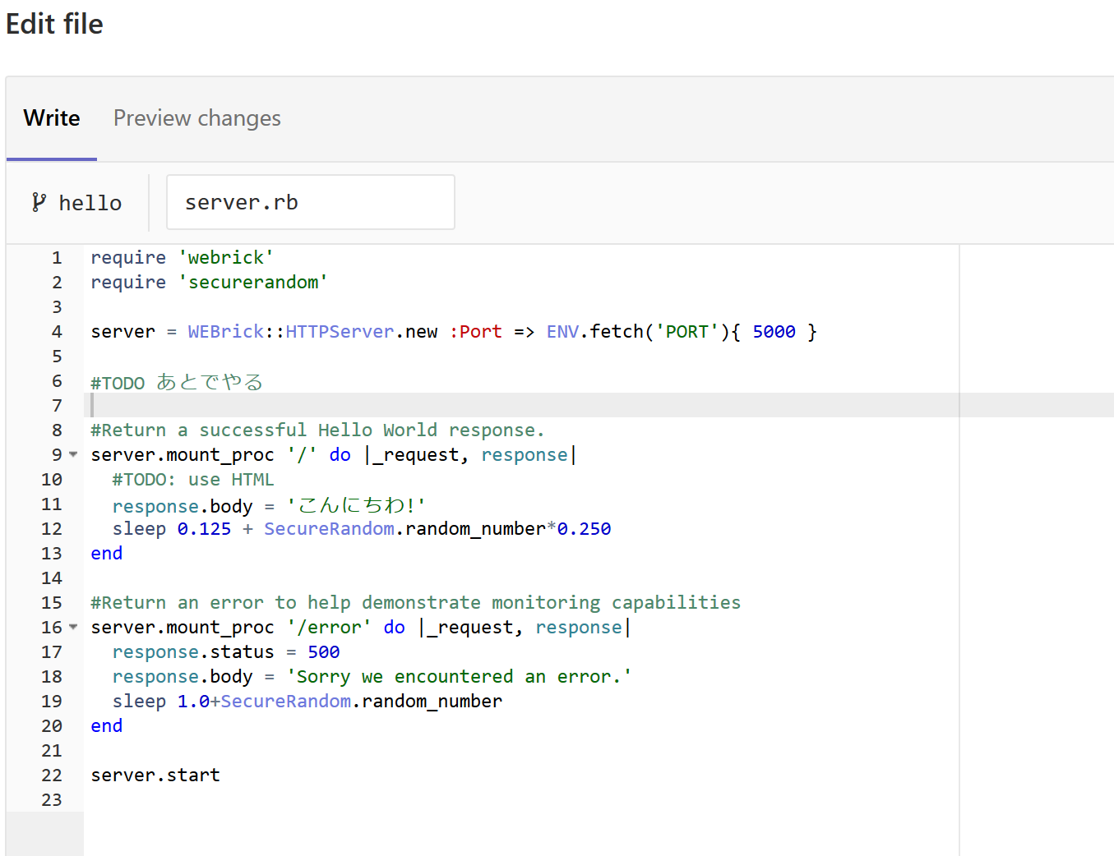Click the require 'webrick' line
The height and width of the screenshot is (856, 1114).
pyautogui.click(x=183, y=257)
